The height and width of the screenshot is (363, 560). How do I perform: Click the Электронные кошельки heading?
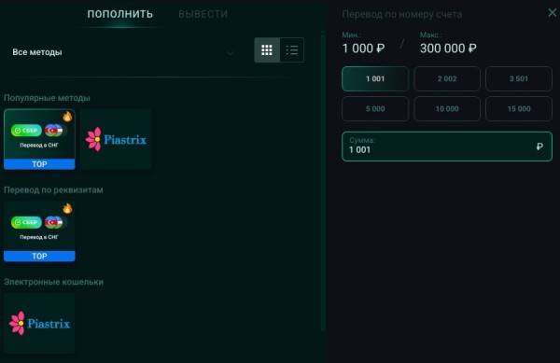click(x=53, y=282)
